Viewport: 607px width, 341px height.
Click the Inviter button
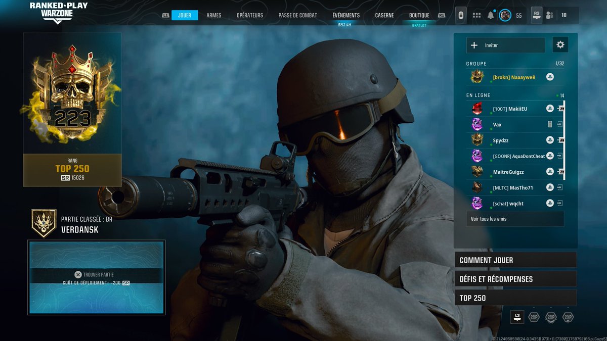(506, 45)
